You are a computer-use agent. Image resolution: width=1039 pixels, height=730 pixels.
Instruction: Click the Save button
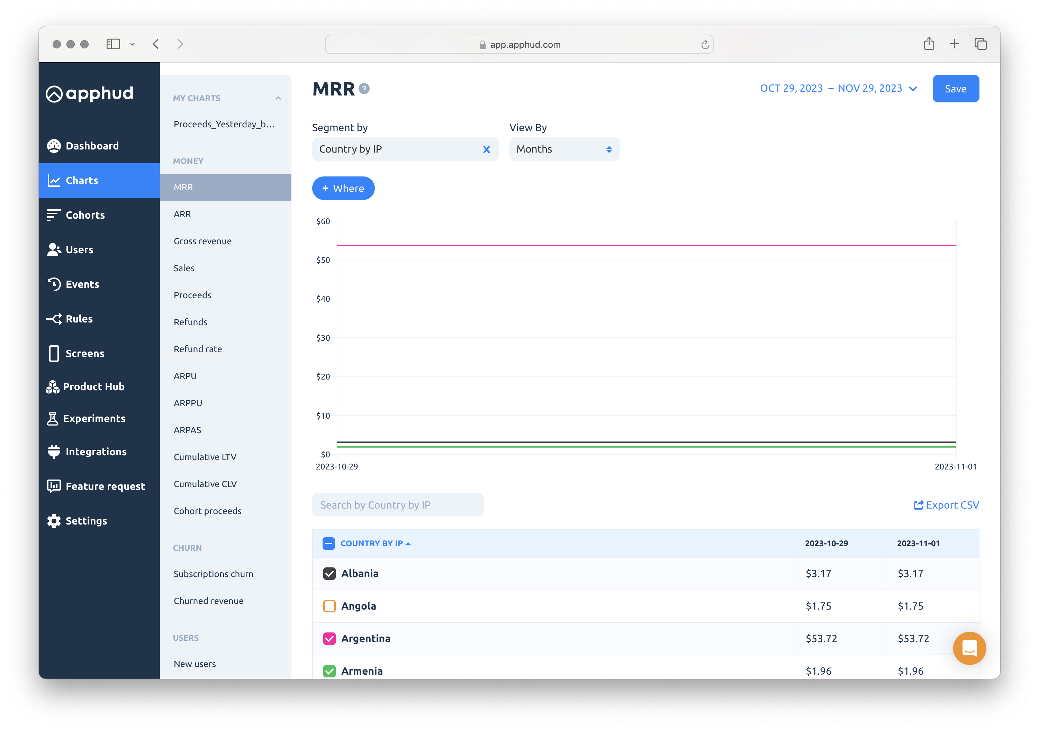tap(955, 89)
